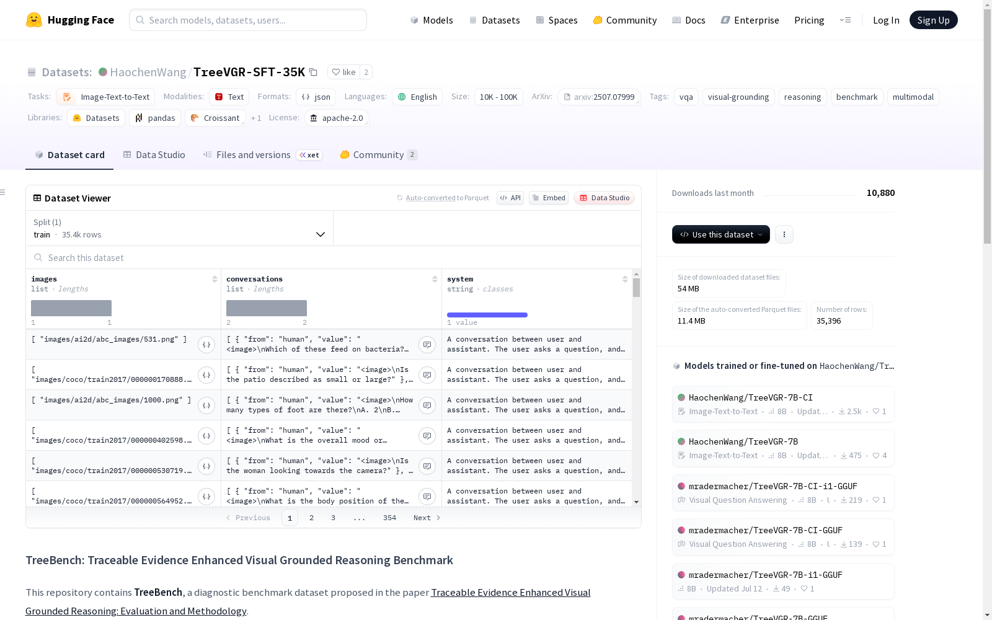Screen dimensions: 992x620
Task: Open the chat view for the woman looking row
Action: (x=427, y=466)
